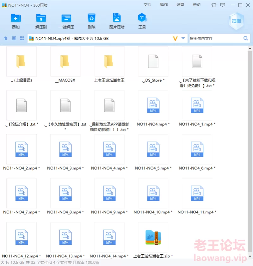253x266 pixels.
Task: Select the NO11-NO4_8.mp4 file
Action: coord(65,196)
